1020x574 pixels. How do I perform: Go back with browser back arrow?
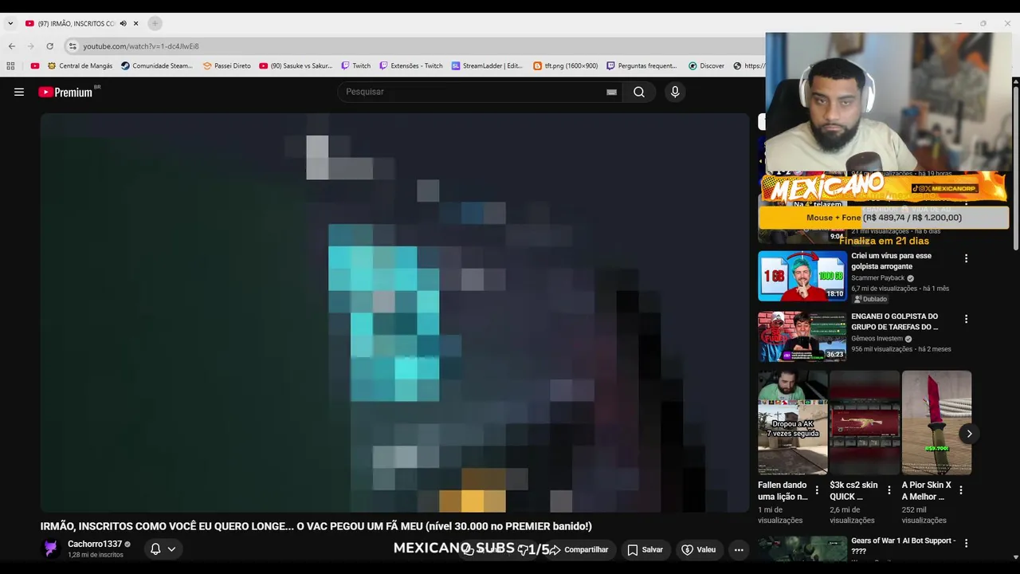point(12,46)
